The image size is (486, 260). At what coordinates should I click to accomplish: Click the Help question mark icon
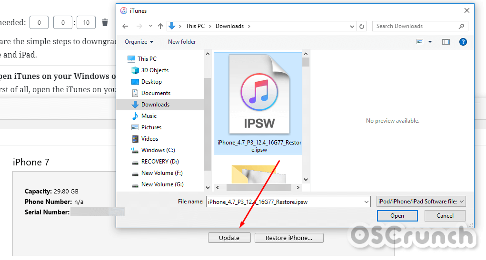pyautogui.click(x=463, y=42)
